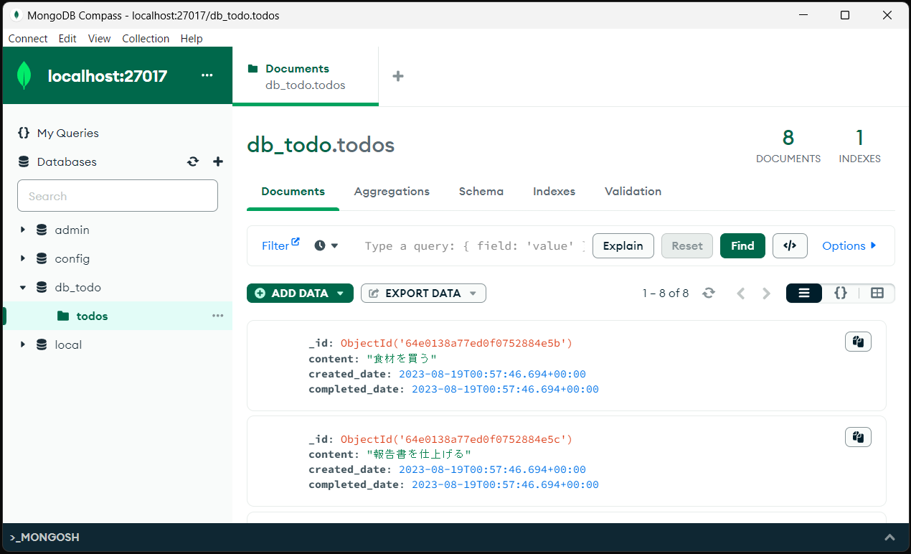Refresh the databases list
This screenshot has width=911, height=554.
point(193,161)
